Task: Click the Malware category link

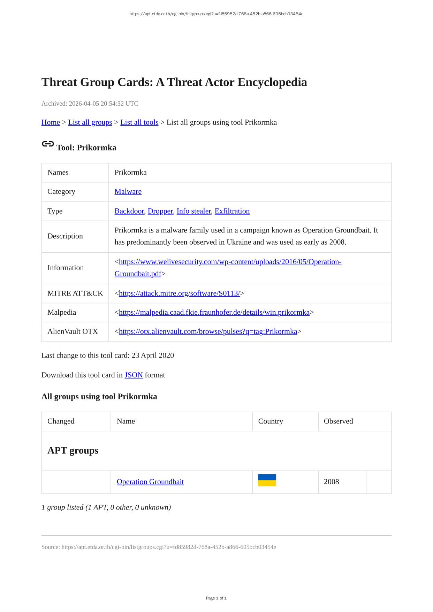Action: tap(128, 192)
